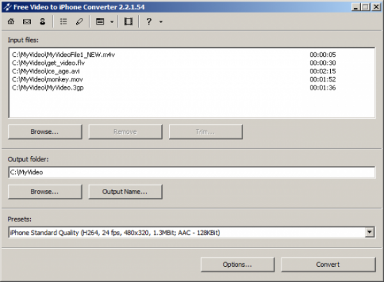Click duration 00:01:36 in the list

[323, 87]
